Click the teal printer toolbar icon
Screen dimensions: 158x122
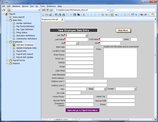(x=64, y=14)
